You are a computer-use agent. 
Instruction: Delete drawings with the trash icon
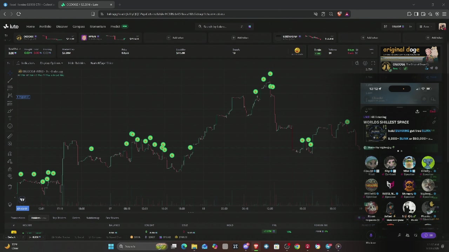pyautogui.click(x=10, y=187)
